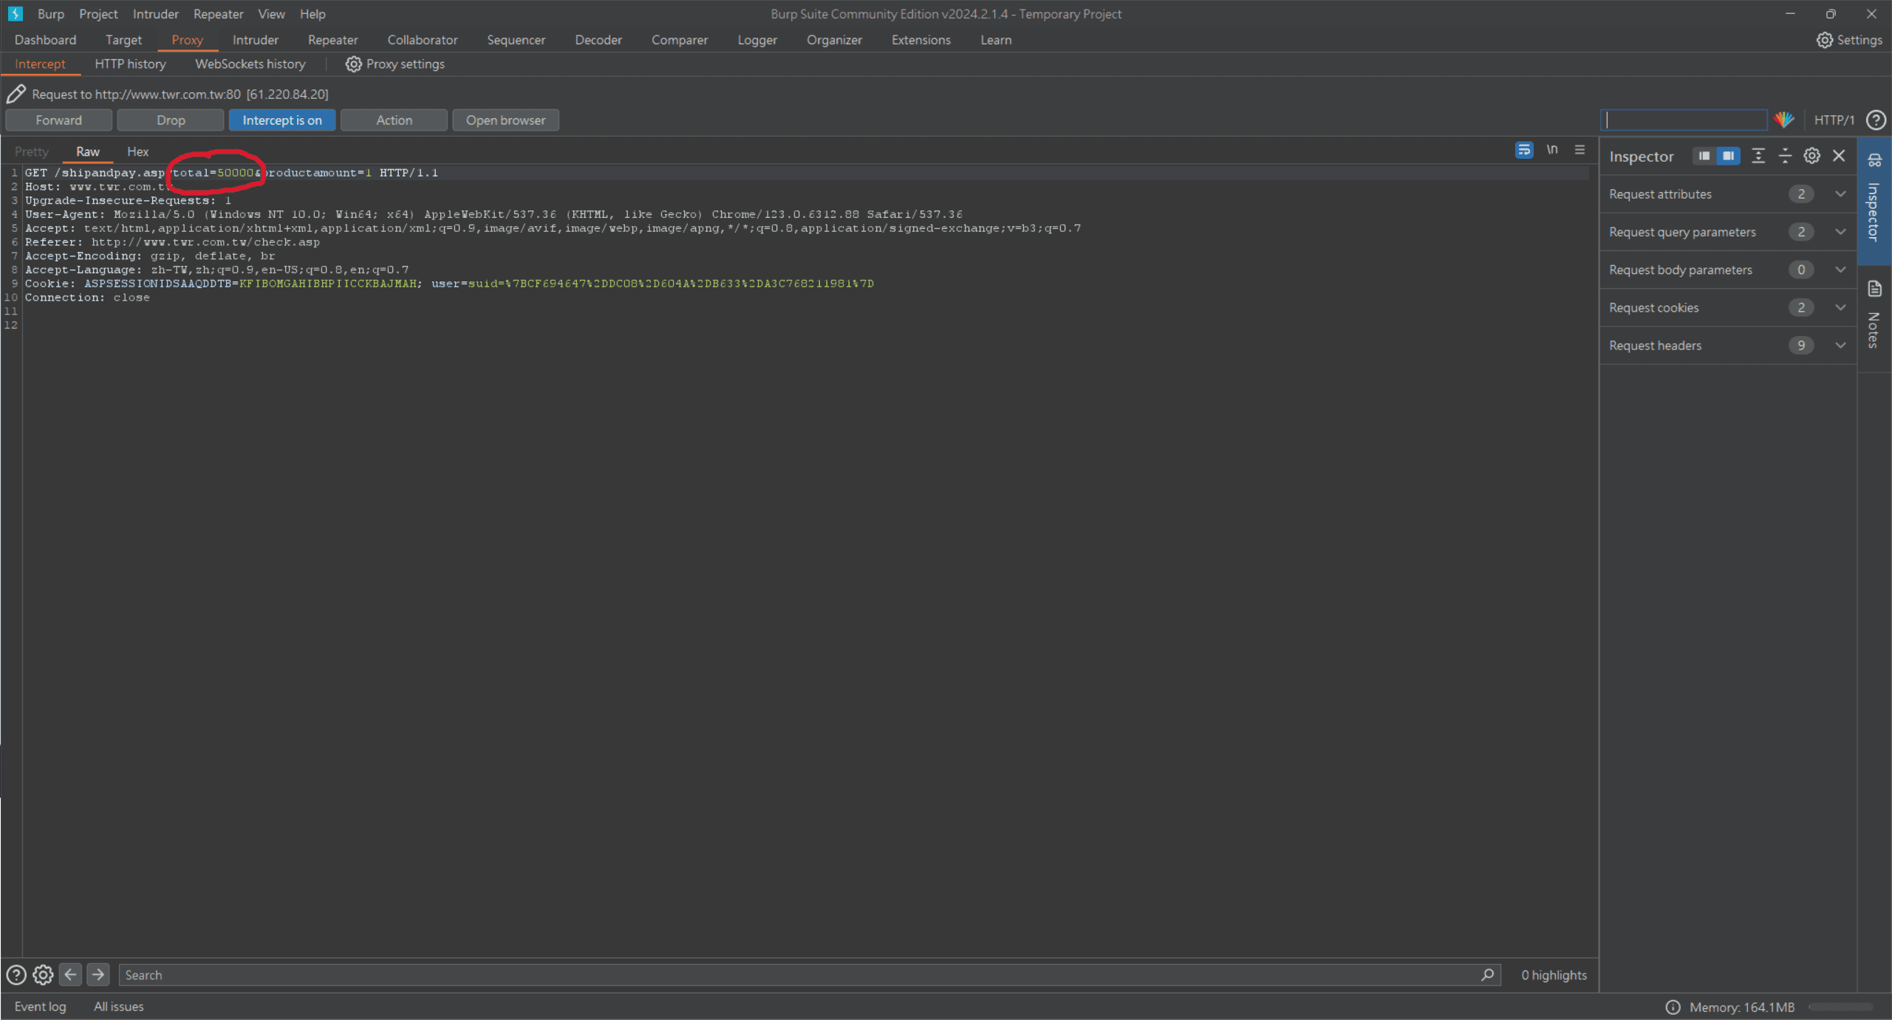Open the Project menu
This screenshot has width=1892, height=1020.
(98, 14)
